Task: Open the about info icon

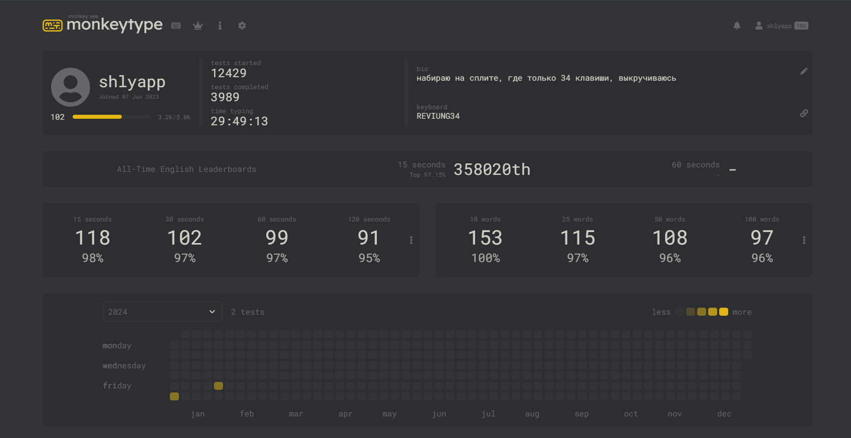Action: pyautogui.click(x=220, y=26)
